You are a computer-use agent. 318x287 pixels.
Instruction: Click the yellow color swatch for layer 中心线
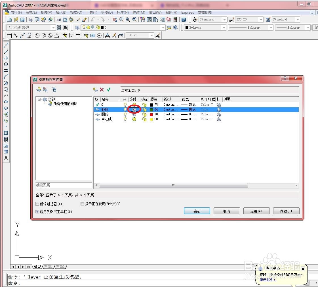click(x=151, y=119)
